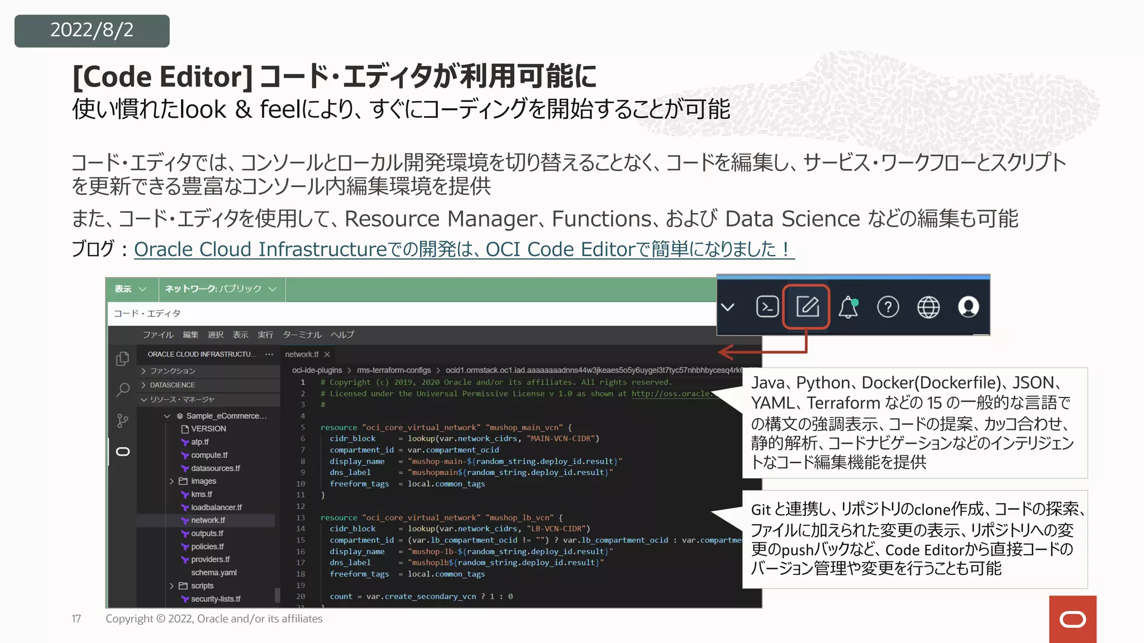Screen dimensions: 1144x643
Task: Click the Oracle logo in slide corner
Action: (1072, 619)
